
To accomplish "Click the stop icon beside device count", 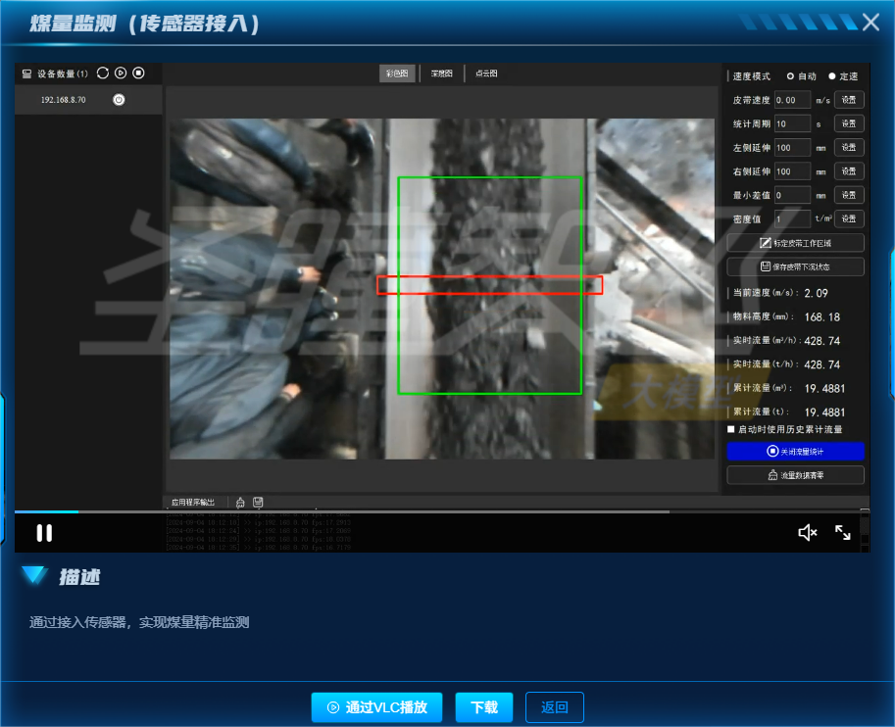I will [x=138, y=73].
